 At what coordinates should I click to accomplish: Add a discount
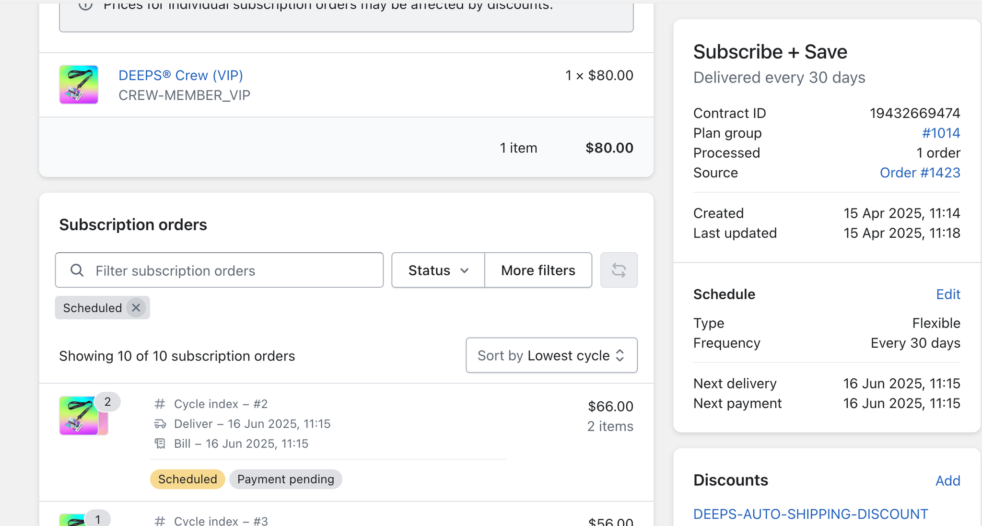(947, 480)
